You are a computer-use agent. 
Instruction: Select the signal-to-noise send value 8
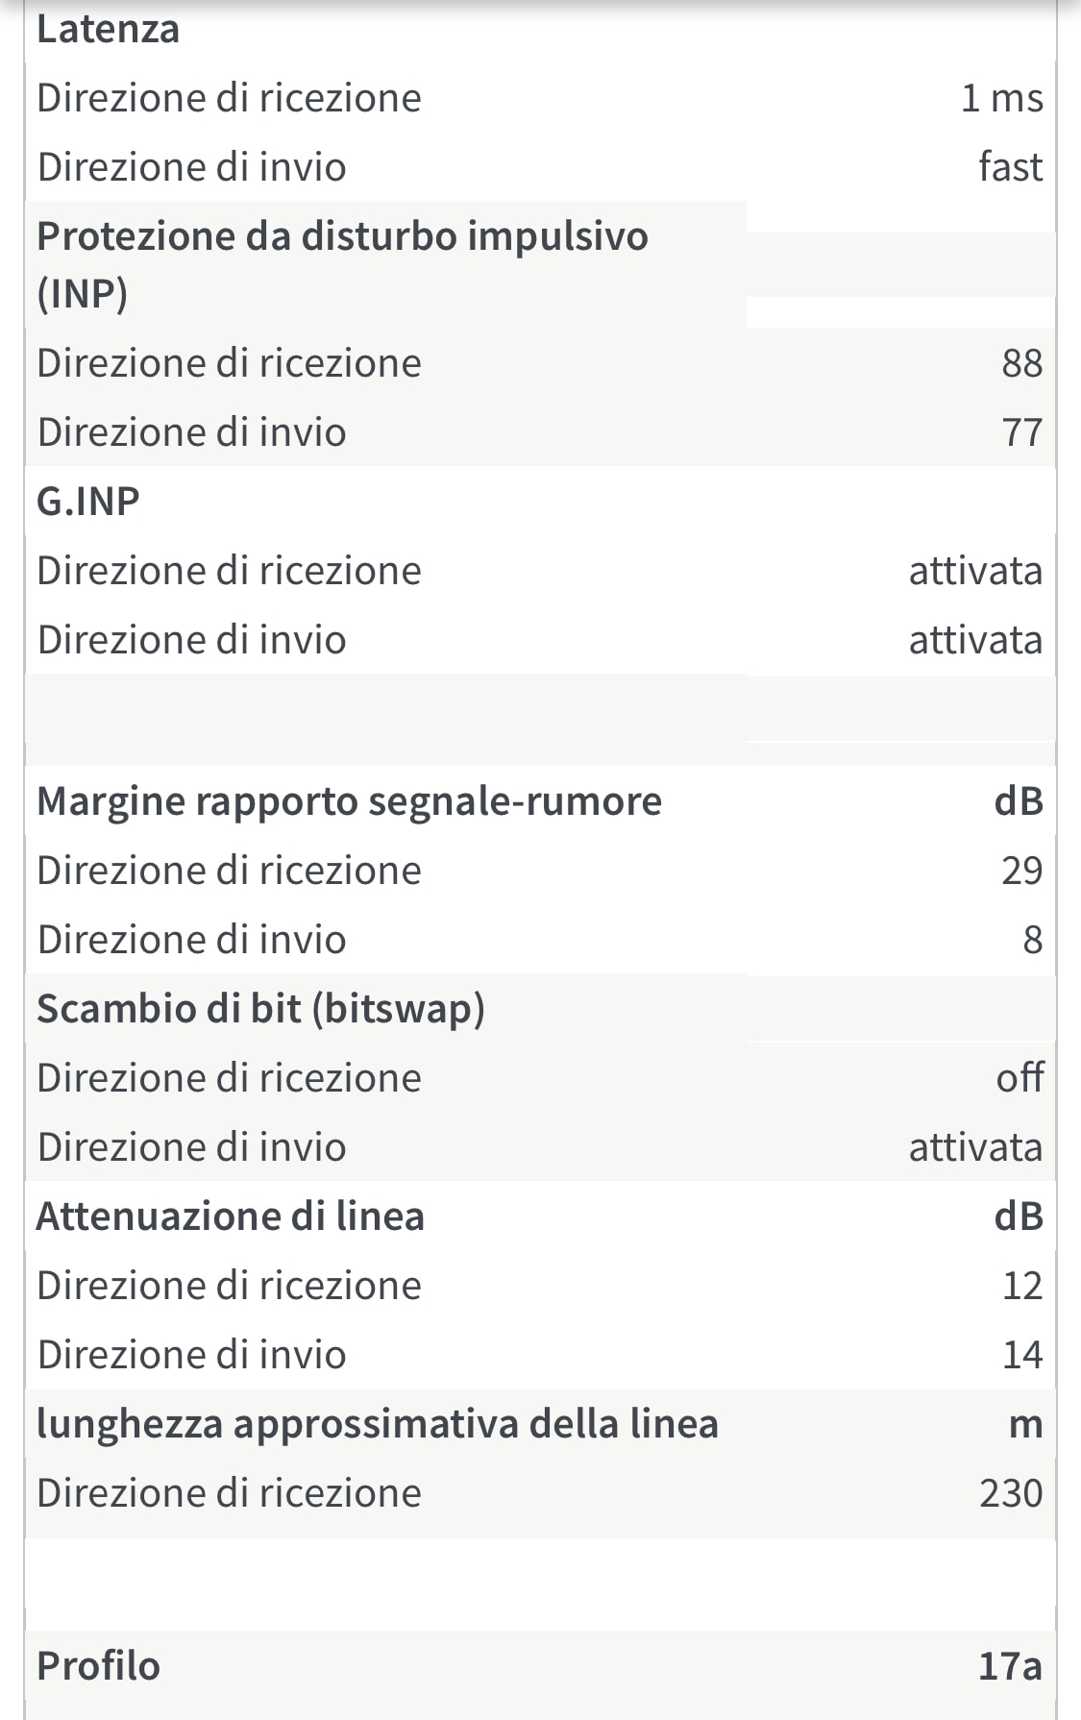1032,940
